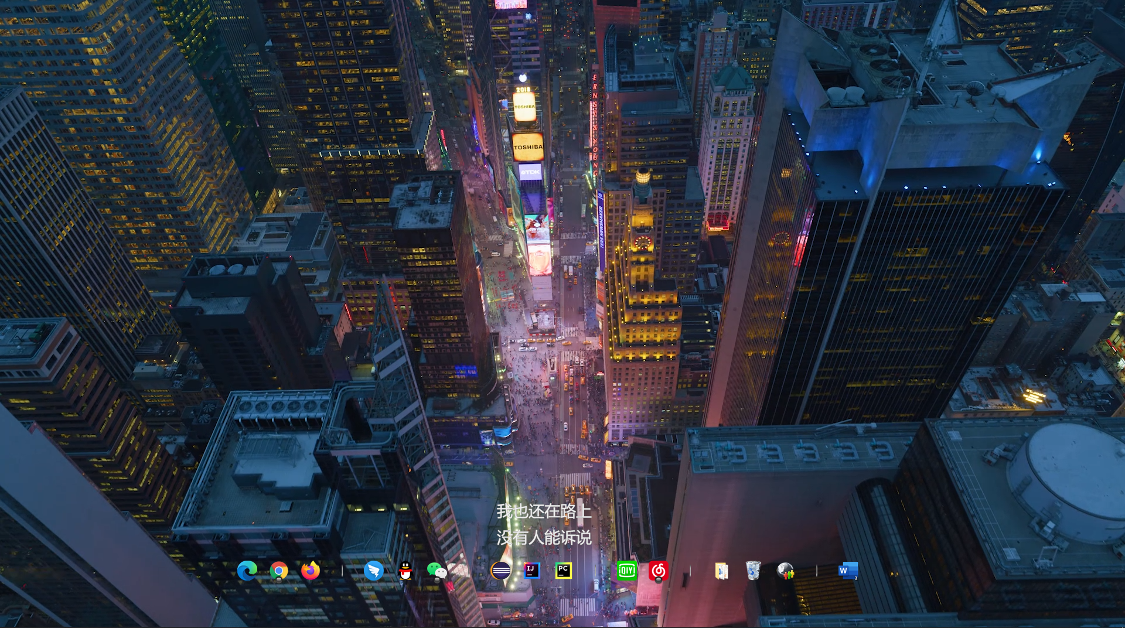Open WeChat green chat bubbles icon
1125x628 pixels.
[x=437, y=570]
